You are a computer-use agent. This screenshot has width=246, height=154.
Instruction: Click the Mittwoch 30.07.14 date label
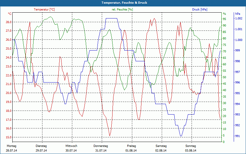click(71, 148)
